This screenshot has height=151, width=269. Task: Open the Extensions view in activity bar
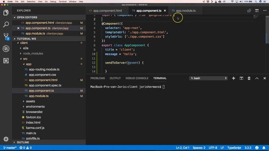[6, 60]
